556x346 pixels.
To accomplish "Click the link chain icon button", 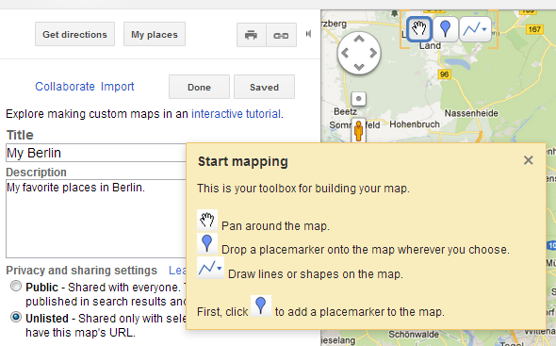I will pos(281,35).
